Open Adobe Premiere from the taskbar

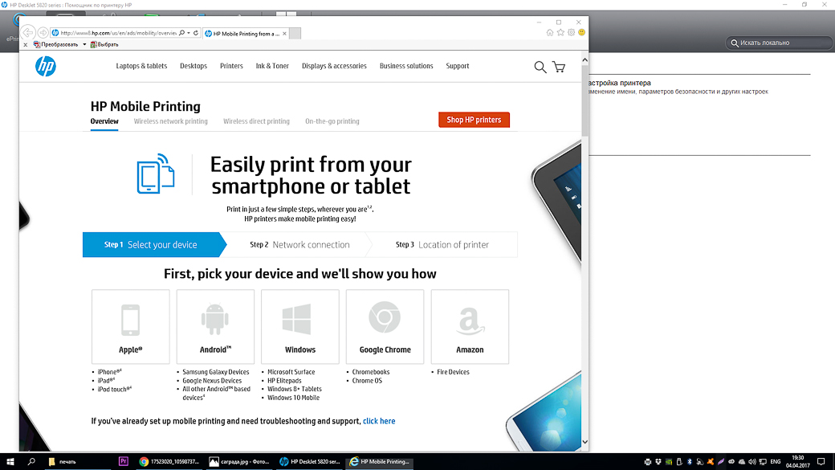point(124,461)
